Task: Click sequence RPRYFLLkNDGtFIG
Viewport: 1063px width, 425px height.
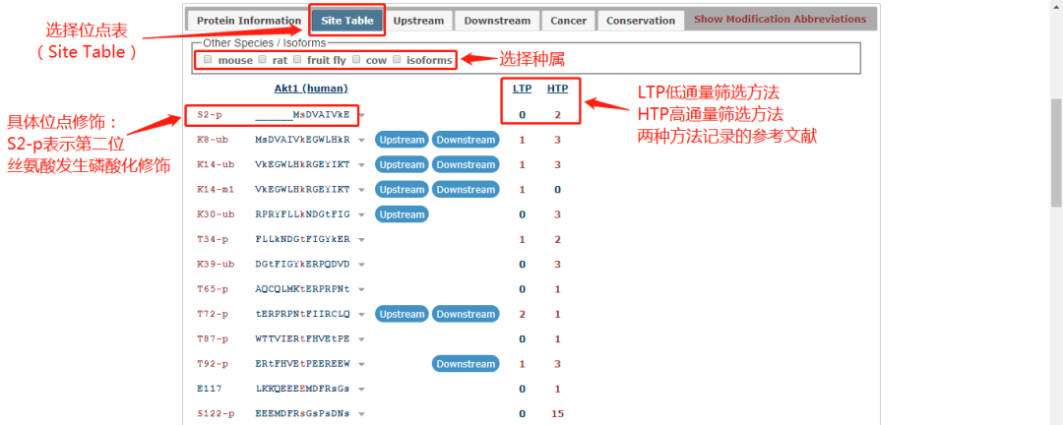Action: (302, 214)
